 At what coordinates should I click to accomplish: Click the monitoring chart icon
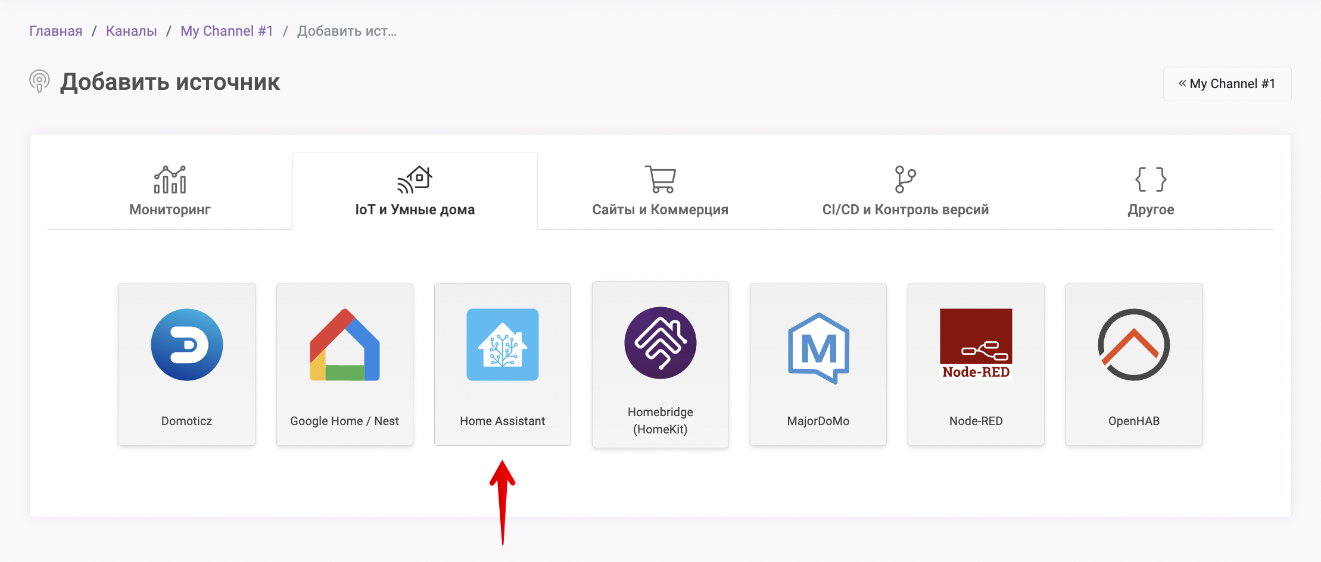click(170, 179)
